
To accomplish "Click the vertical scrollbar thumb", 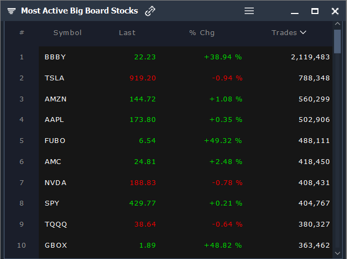I will [337, 42].
